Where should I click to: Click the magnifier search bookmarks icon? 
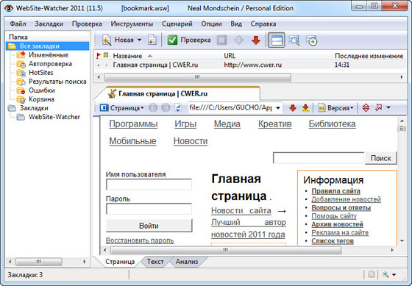click(294, 40)
